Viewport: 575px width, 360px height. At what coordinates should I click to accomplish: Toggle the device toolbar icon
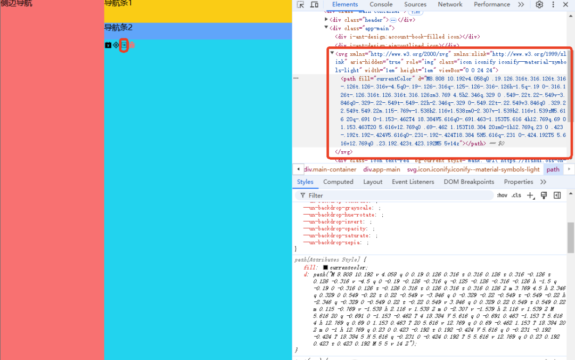[x=314, y=5]
